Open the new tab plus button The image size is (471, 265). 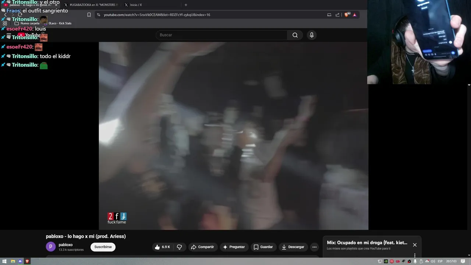[x=186, y=5]
